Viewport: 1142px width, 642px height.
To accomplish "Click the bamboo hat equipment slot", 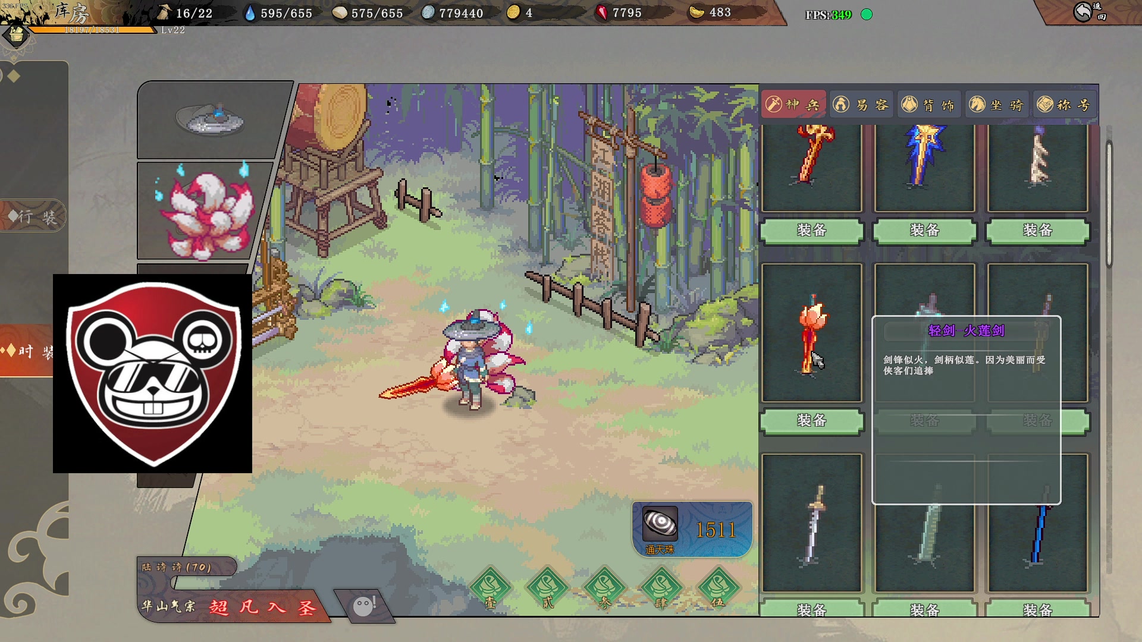I will point(209,119).
